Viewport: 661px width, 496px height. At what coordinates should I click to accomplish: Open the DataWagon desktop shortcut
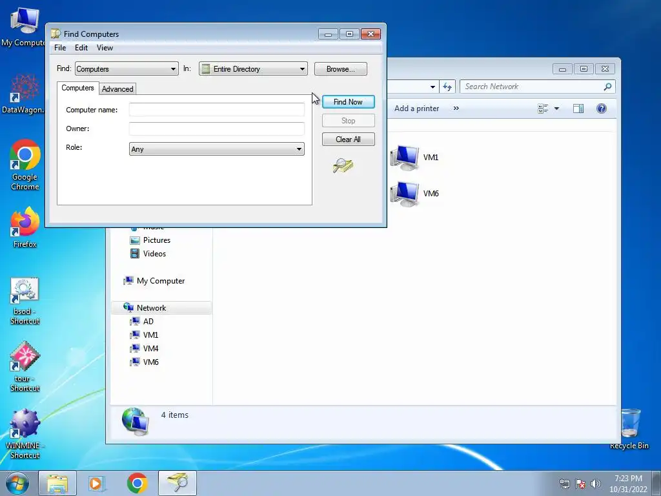coord(23,93)
